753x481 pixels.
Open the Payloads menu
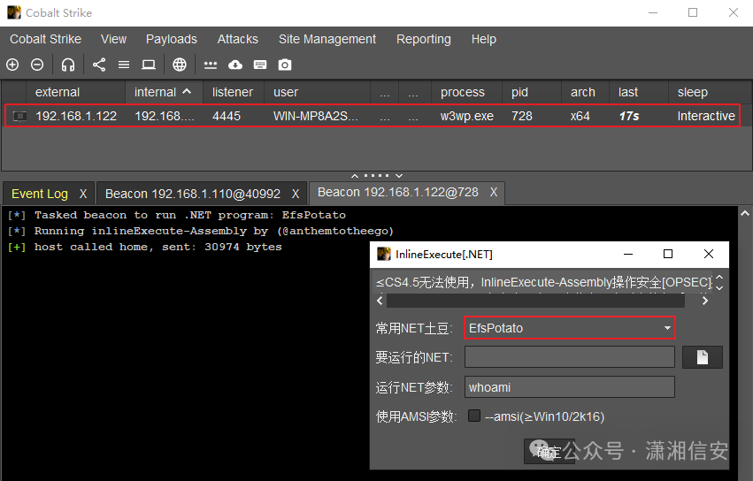pos(172,40)
